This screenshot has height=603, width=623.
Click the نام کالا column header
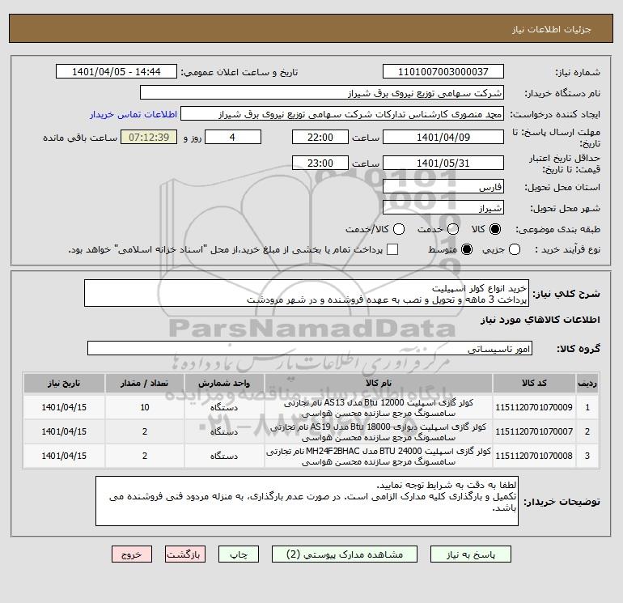379,383
